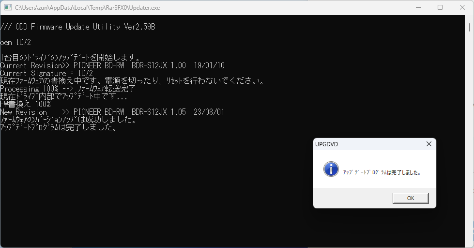
Task: Click the "oem ID72" console line
Action: click(15, 42)
